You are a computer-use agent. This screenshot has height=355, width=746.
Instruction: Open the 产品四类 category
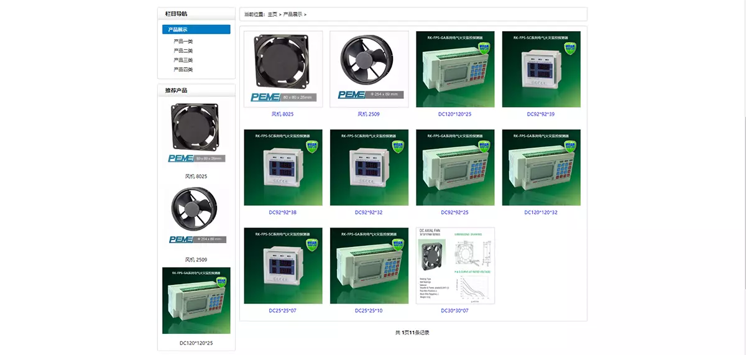click(183, 70)
